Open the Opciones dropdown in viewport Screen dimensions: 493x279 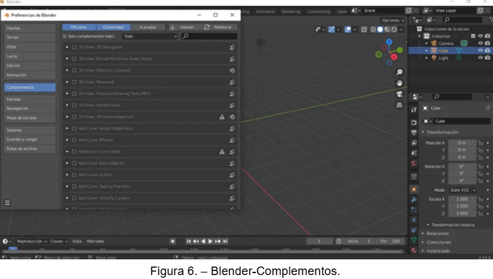pos(393,20)
